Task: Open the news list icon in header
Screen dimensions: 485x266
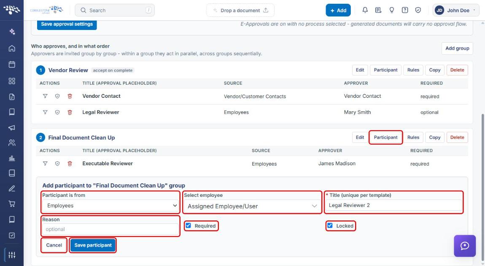Action: click(x=378, y=10)
